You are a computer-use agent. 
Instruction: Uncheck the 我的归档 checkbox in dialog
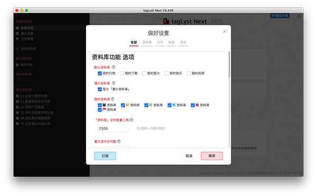point(100,73)
